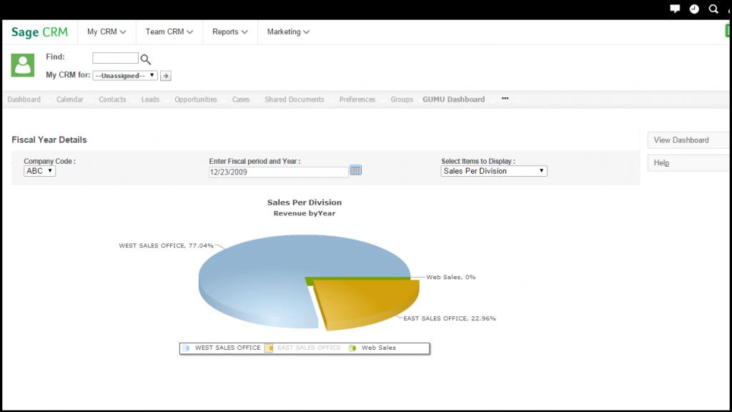Click the top bar search icon
Viewport: 732px width, 412px height.
(x=713, y=9)
